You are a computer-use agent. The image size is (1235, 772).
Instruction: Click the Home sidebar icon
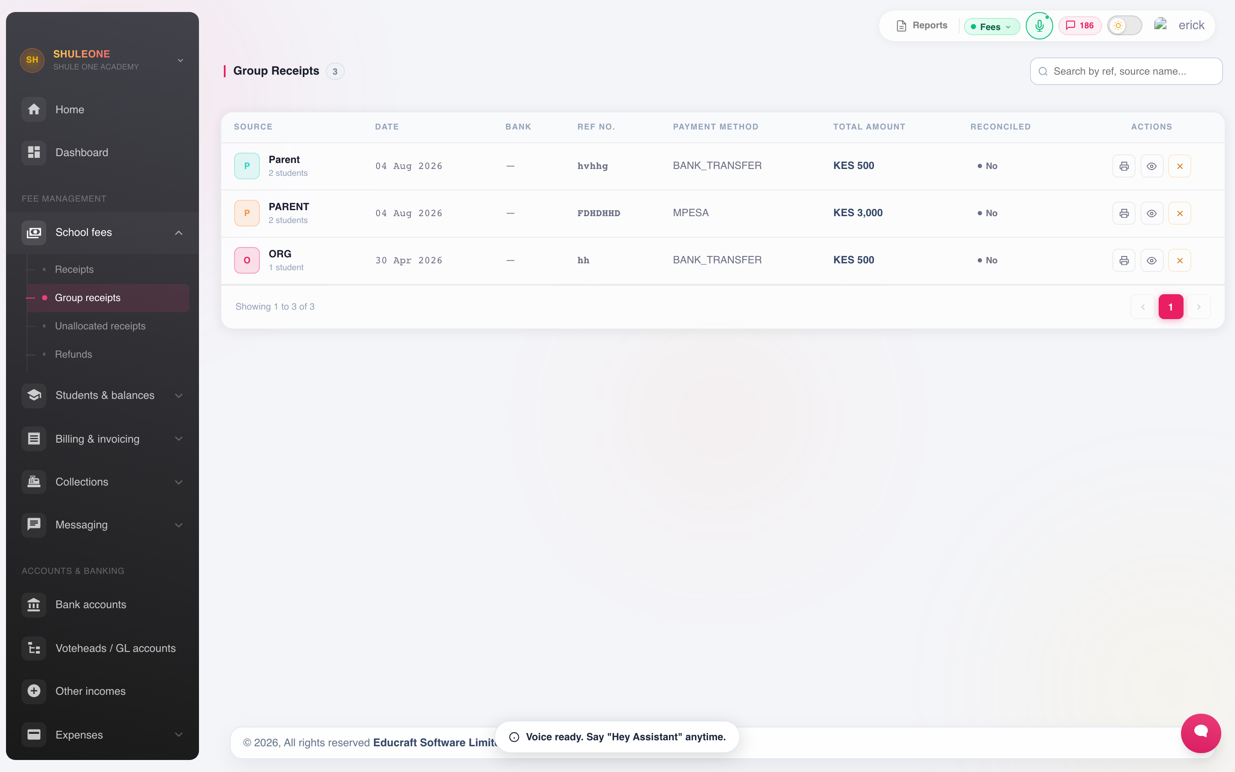34,109
